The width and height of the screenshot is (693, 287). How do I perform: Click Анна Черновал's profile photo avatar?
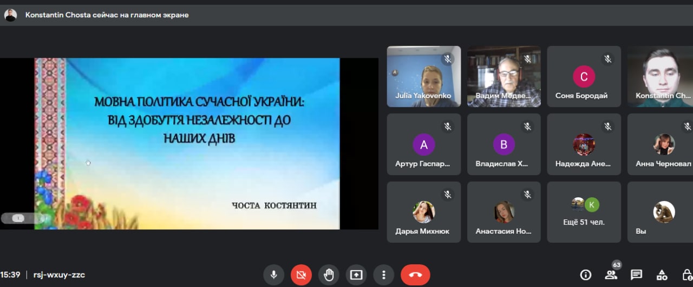click(x=664, y=144)
